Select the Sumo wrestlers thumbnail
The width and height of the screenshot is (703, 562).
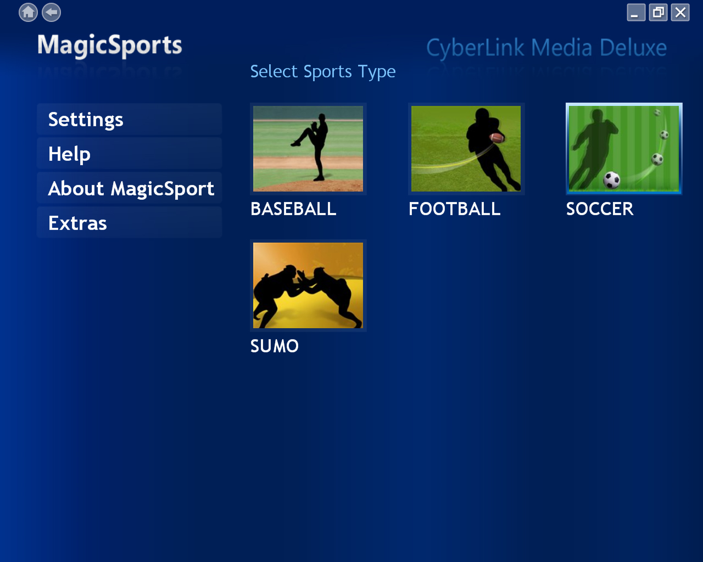pos(308,285)
